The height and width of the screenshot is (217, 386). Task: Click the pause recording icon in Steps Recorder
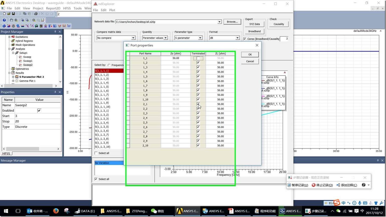click(x=289, y=185)
